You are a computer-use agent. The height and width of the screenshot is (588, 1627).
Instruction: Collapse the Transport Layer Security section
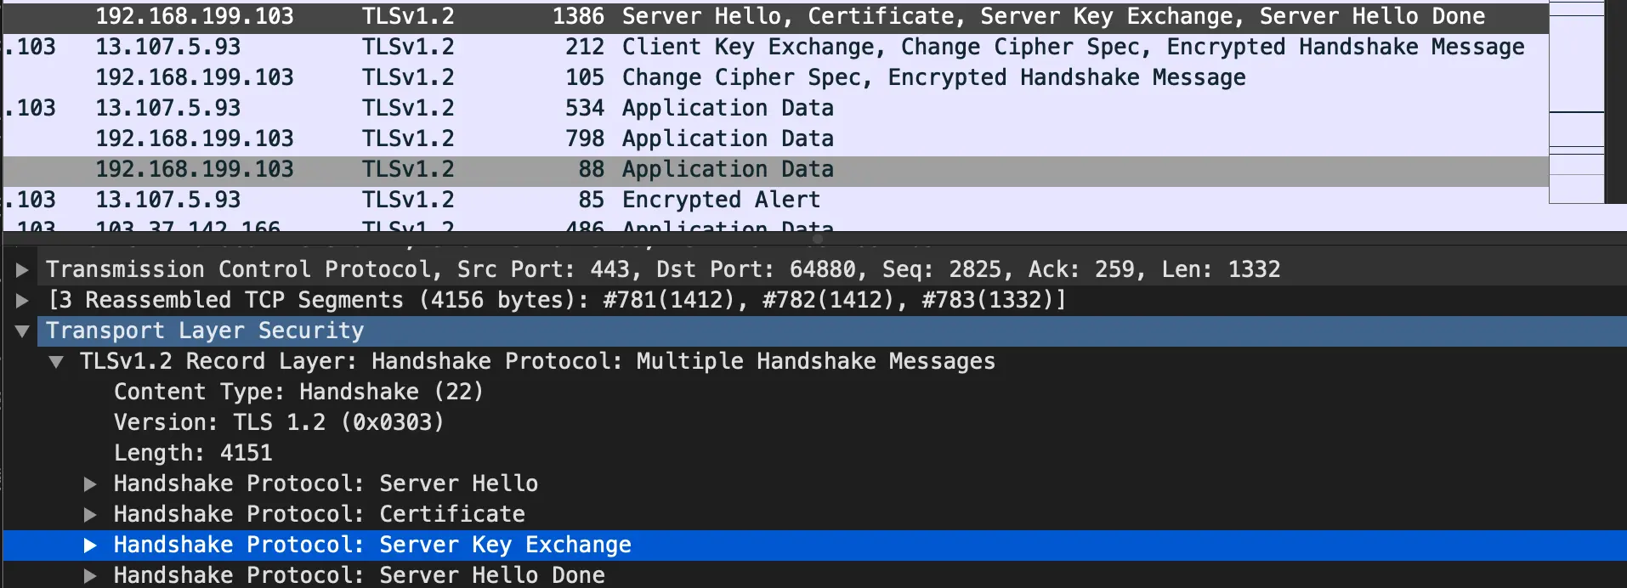[x=22, y=331]
